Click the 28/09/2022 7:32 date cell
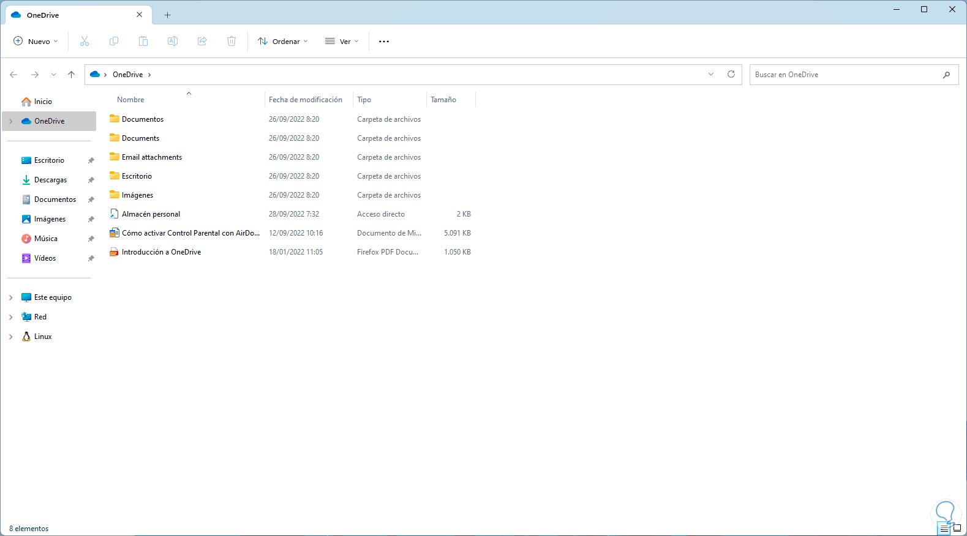Image resolution: width=967 pixels, height=536 pixels. point(294,214)
